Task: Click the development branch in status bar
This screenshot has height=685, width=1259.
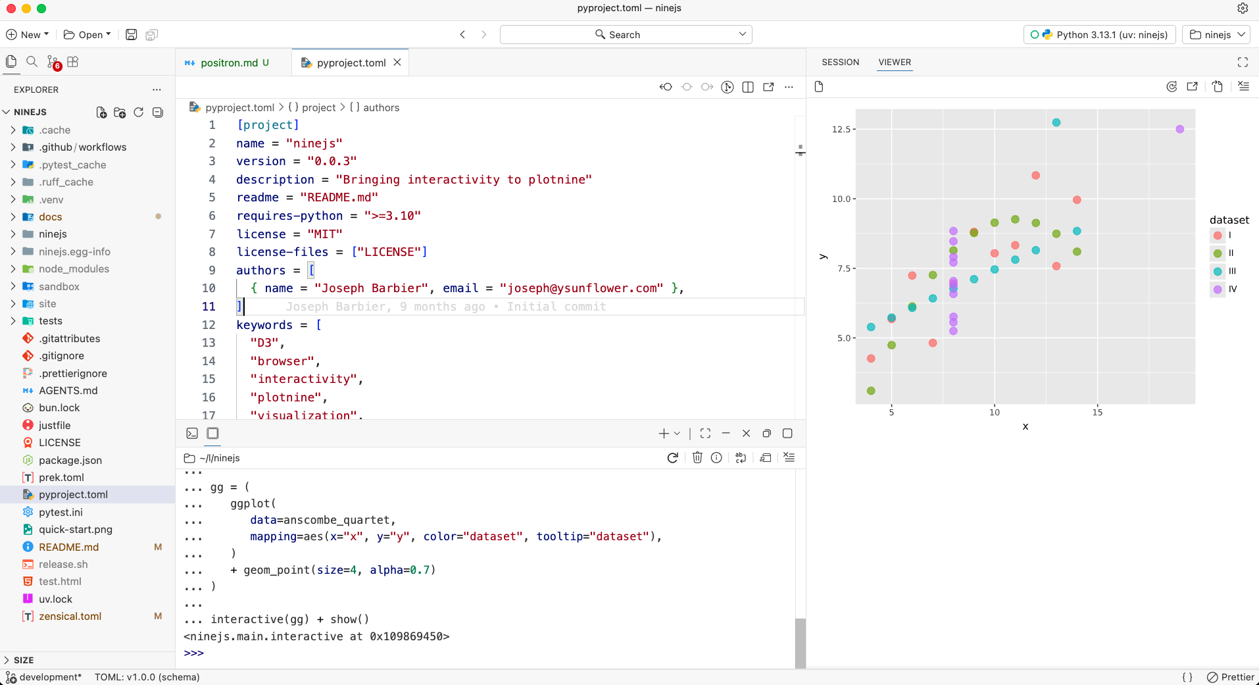Action: 43,677
